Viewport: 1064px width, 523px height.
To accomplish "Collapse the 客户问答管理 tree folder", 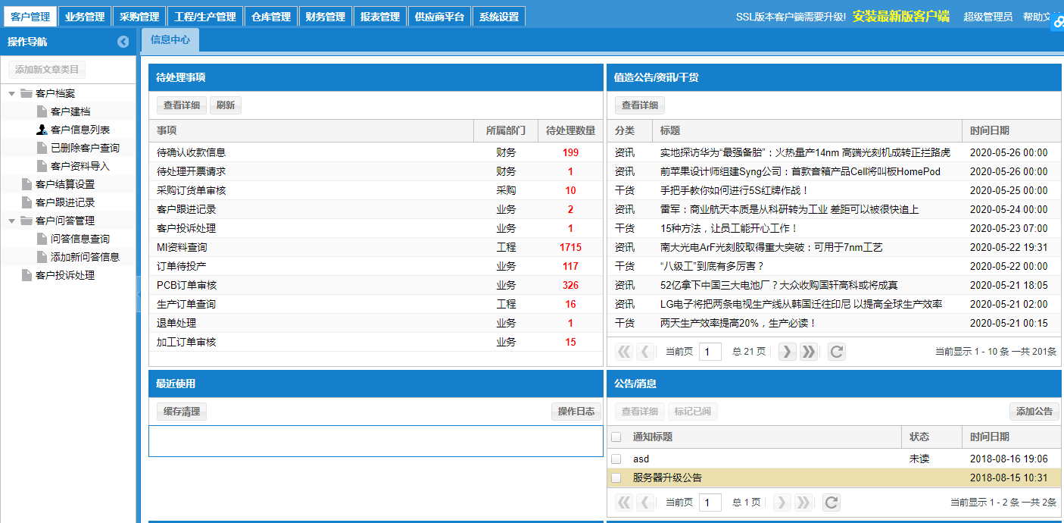I will pyautogui.click(x=12, y=221).
